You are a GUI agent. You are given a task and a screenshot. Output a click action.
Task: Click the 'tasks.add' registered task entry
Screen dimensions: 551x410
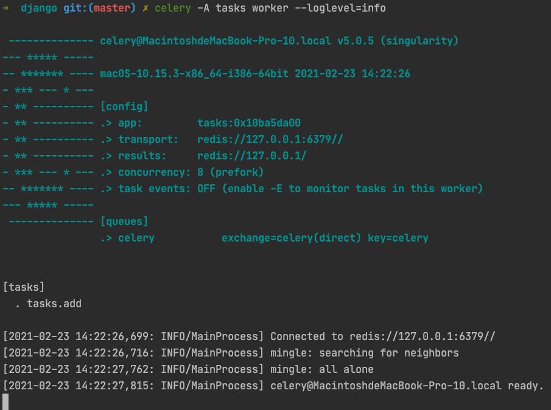[54, 304]
